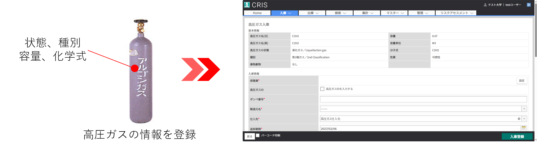Click the testユーザー name text

[513, 5]
